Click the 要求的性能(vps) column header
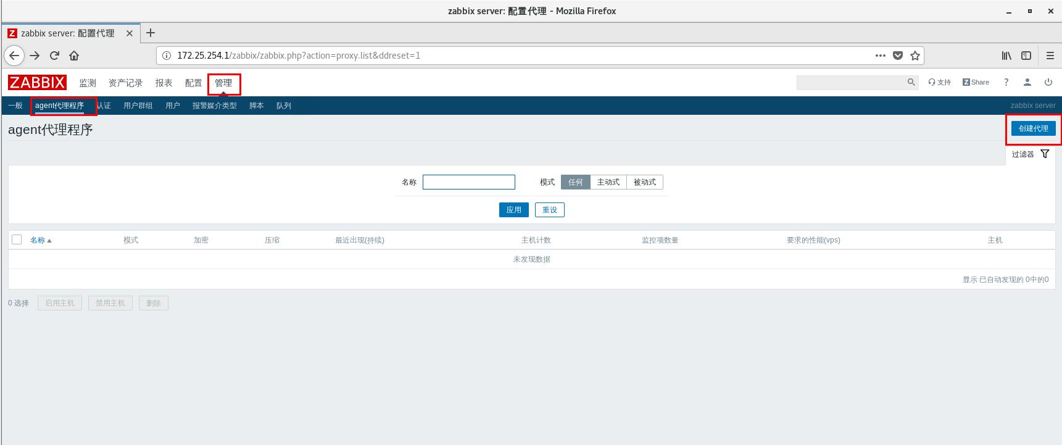1062x445 pixels. click(x=813, y=240)
